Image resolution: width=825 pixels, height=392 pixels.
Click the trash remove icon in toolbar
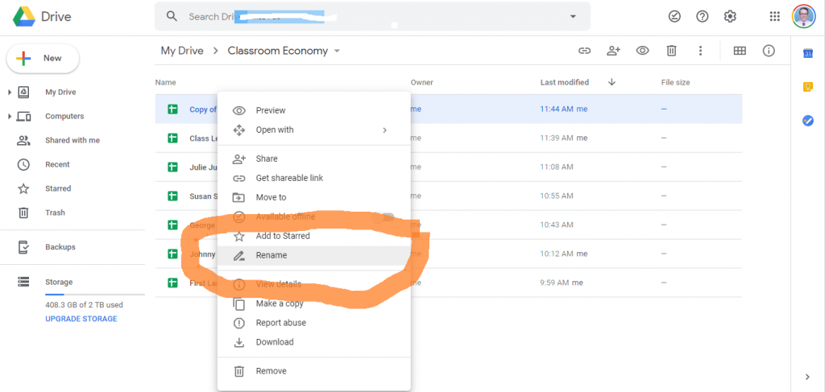[x=671, y=51]
